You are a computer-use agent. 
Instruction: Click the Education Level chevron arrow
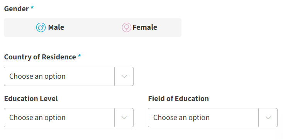tap(124, 118)
